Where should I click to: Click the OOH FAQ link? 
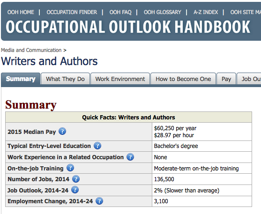[120, 12]
